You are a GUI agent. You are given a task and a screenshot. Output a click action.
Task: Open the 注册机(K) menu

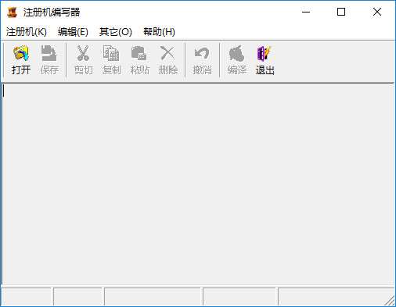27,32
